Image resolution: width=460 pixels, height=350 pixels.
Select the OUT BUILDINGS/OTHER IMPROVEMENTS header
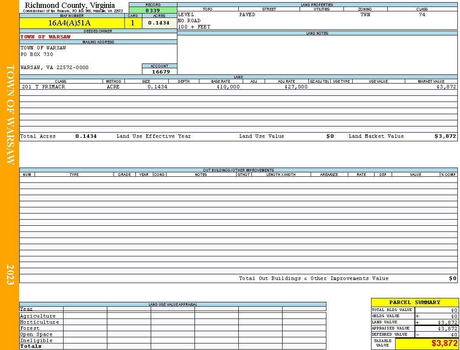tap(238, 170)
